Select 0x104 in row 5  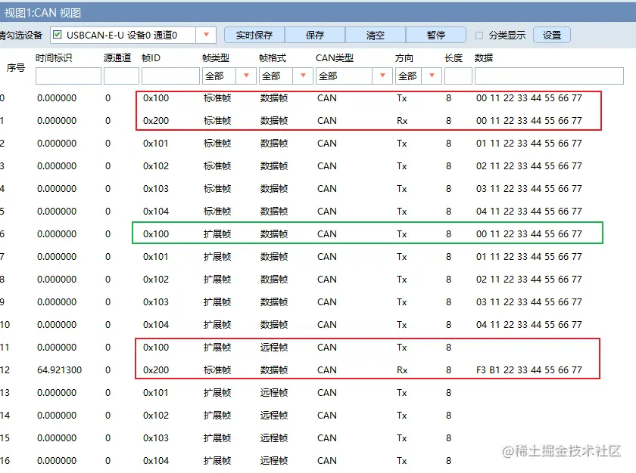[x=156, y=212]
